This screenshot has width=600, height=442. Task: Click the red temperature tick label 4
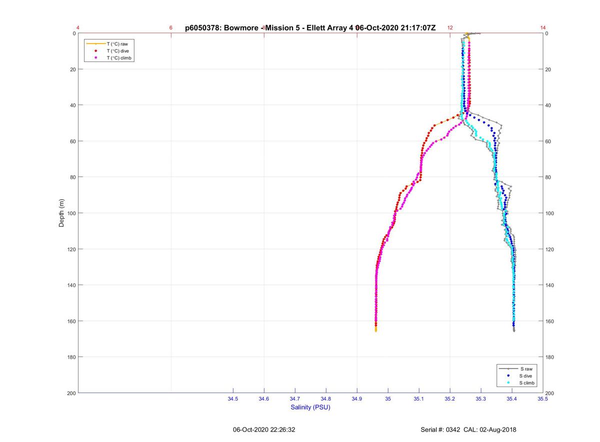[78, 28]
